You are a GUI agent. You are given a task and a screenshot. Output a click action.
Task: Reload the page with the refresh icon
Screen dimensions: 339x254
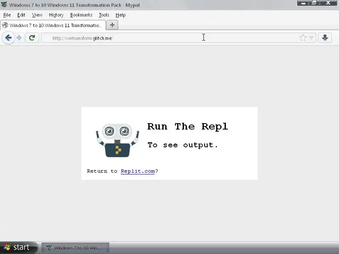pos(32,38)
